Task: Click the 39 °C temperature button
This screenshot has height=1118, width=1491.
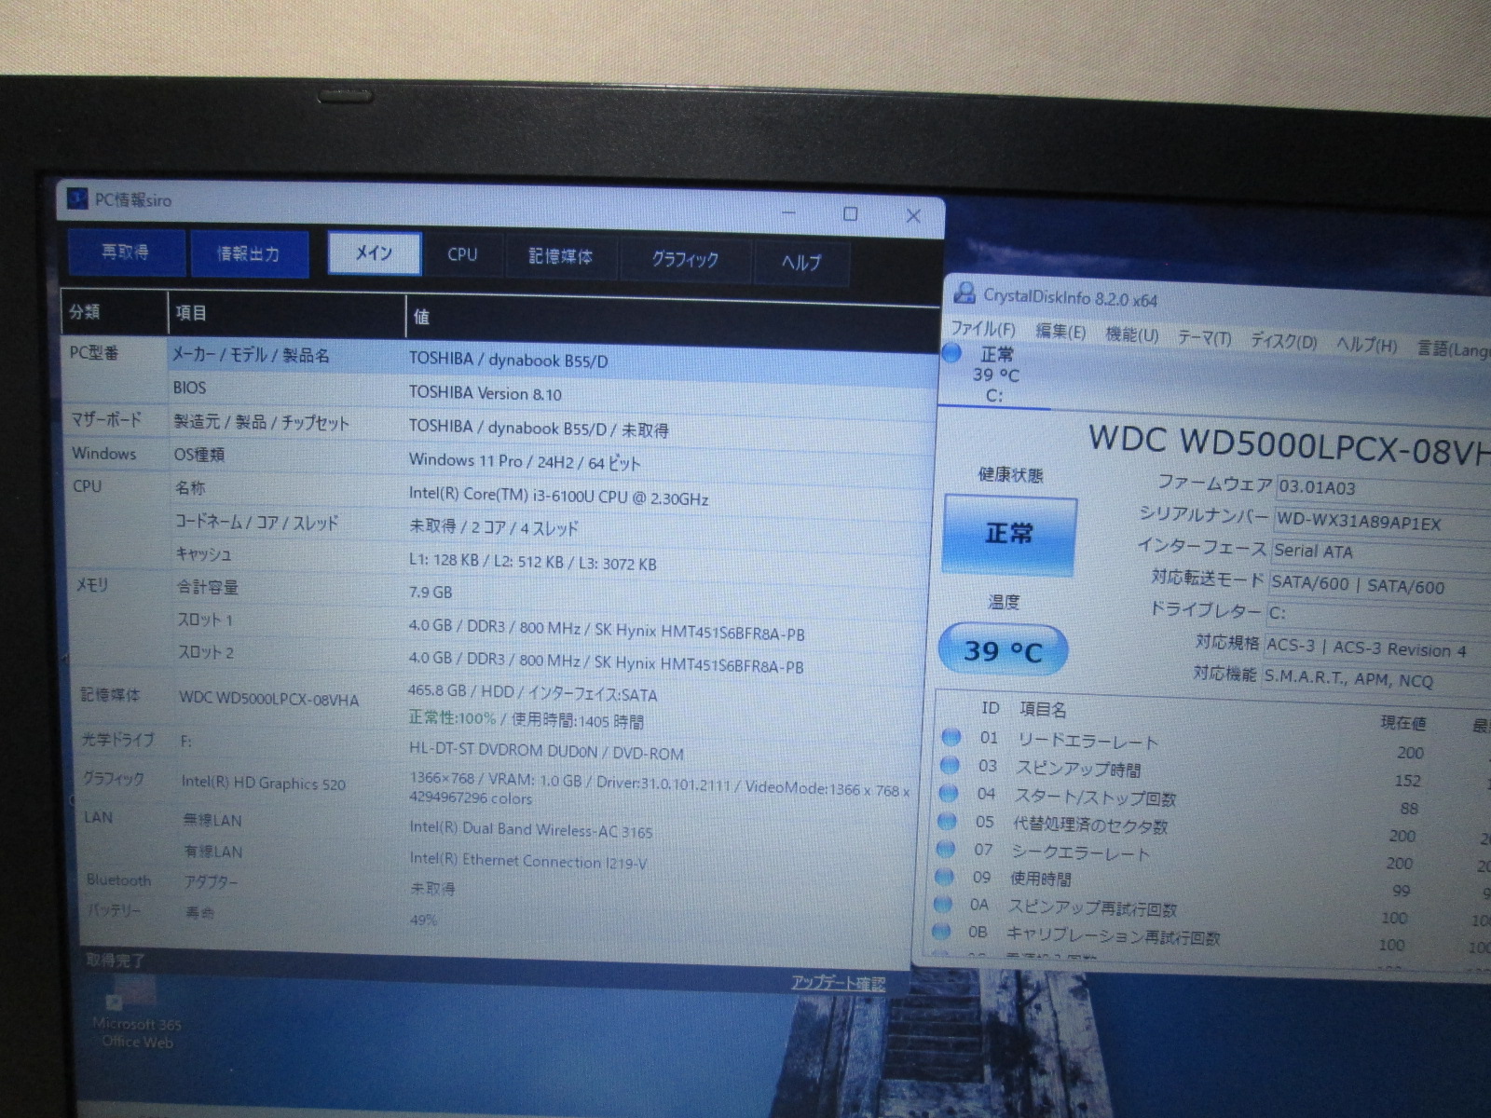Action: (x=1003, y=650)
